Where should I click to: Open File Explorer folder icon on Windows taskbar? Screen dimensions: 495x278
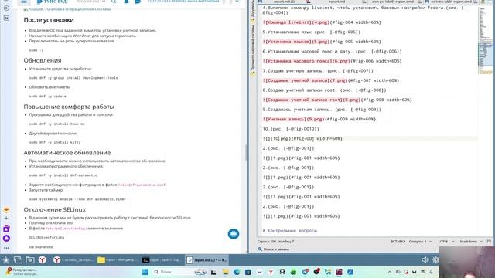pyautogui.click(x=225, y=272)
